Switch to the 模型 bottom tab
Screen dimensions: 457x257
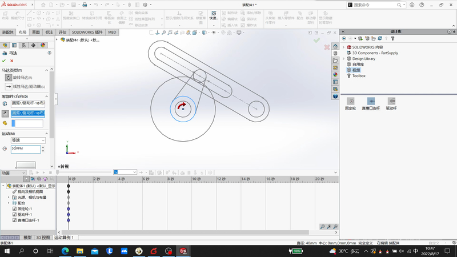(x=27, y=238)
